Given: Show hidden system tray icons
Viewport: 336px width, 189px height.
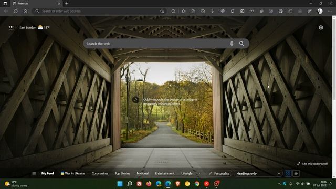Looking at the screenshot, I should pyautogui.click(x=279, y=184).
